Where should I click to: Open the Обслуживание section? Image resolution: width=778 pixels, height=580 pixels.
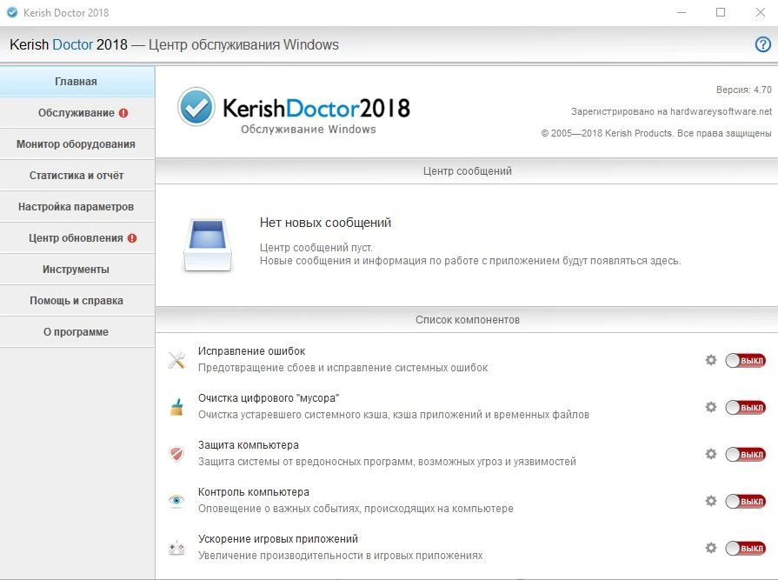coord(77,113)
